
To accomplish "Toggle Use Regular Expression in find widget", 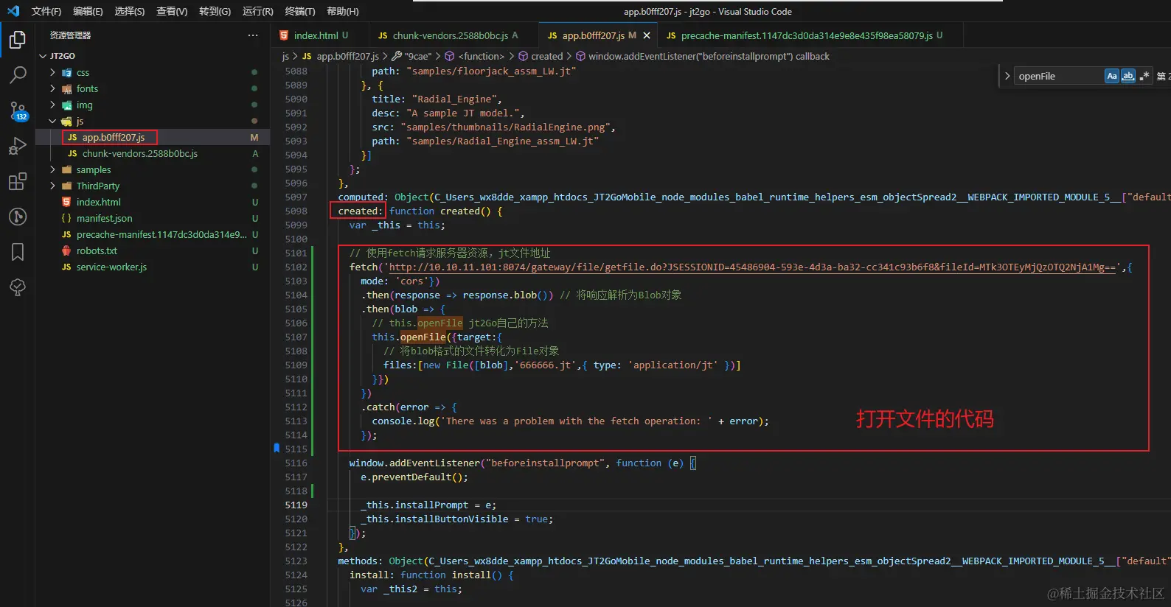I will (x=1144, y=76).
